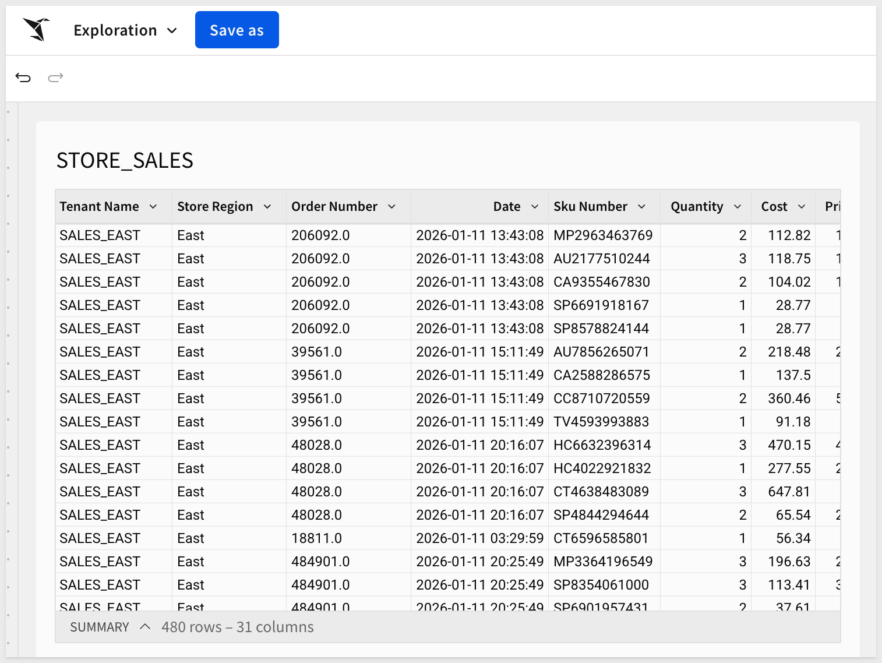
Task: Open Tenant Name column menu chevron
Action: [x=153, y=207]
